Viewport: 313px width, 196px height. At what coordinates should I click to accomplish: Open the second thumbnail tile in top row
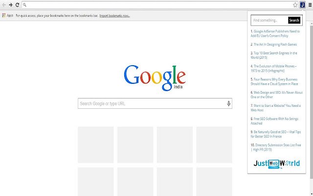135,145
